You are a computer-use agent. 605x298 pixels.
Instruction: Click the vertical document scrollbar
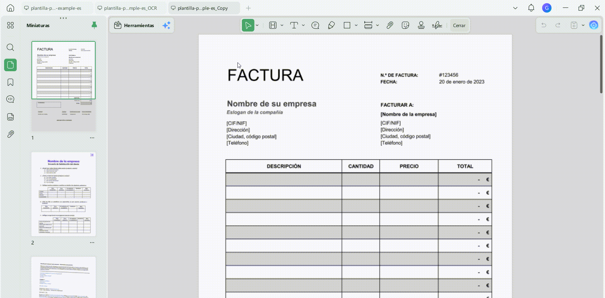tap(601, 64)
